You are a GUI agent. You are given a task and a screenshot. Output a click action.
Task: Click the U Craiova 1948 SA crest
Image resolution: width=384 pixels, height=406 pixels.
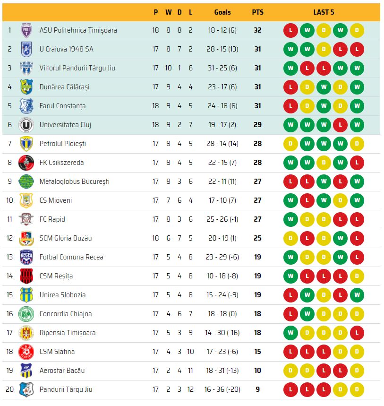pyautogui.click(x=26, y=49)
